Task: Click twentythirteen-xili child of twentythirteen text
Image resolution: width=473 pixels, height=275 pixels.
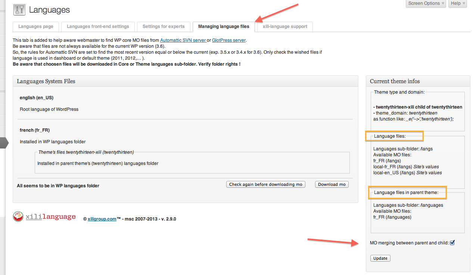Action: tap(418, 107)
